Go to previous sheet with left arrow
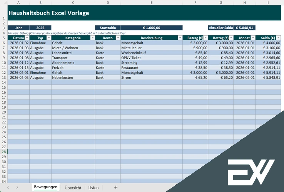Image resolution: width=284 pixels, height=192 pixels. tap(8, 187)
